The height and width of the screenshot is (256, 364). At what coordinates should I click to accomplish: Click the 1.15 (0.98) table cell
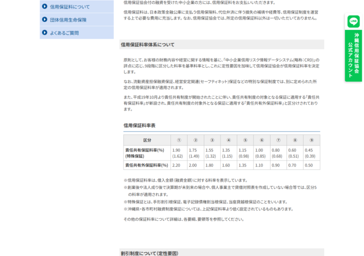point(245,153)
